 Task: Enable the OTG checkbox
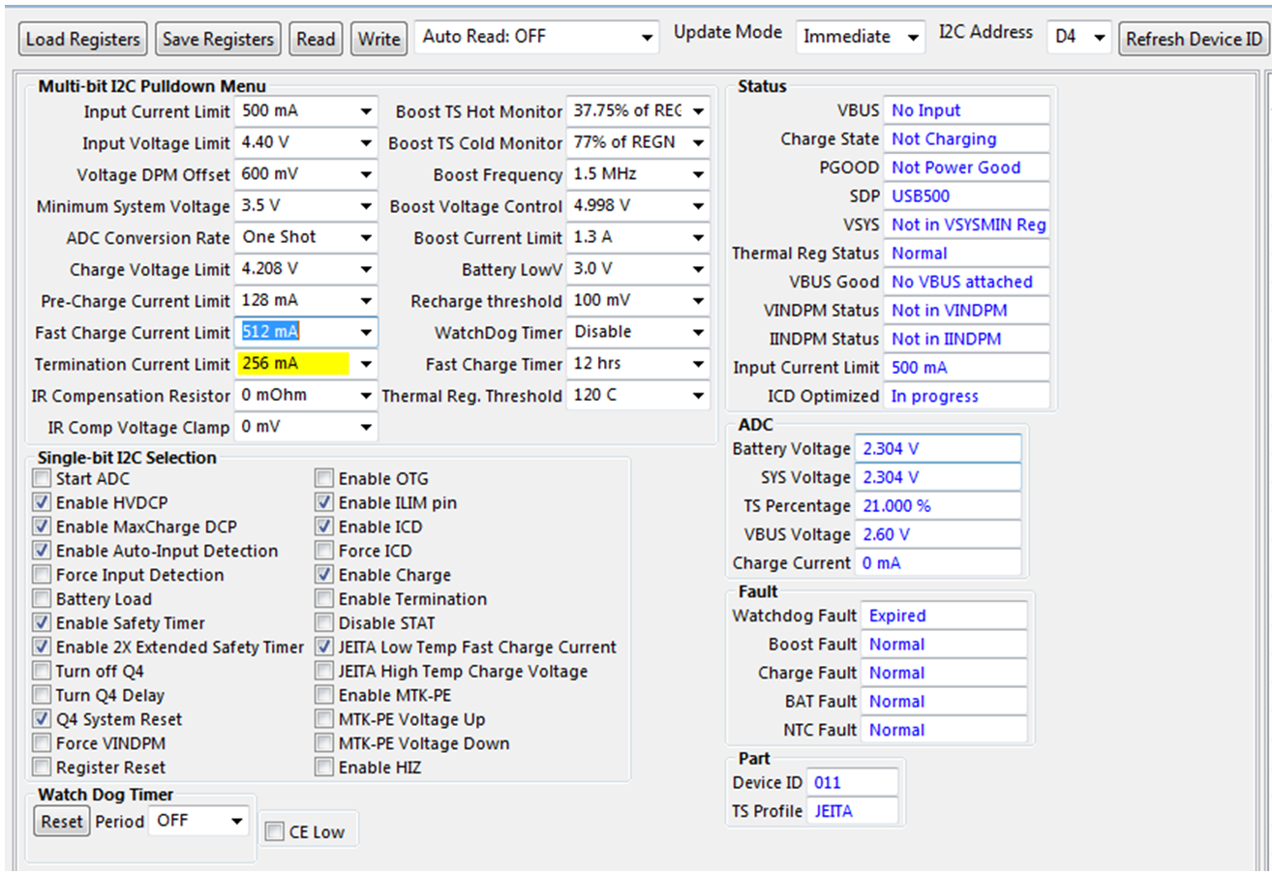324,478
